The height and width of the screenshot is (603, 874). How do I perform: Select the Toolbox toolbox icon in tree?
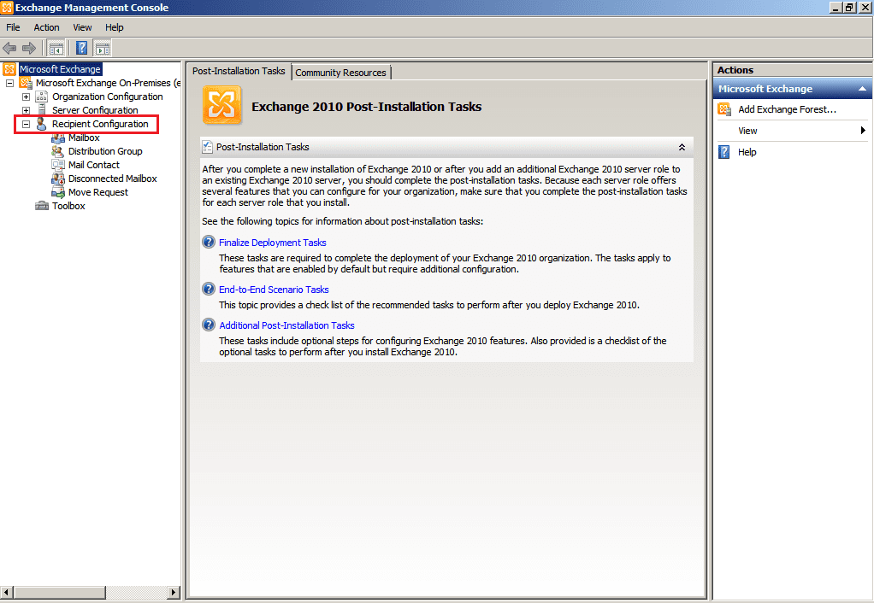pos(42,206)
